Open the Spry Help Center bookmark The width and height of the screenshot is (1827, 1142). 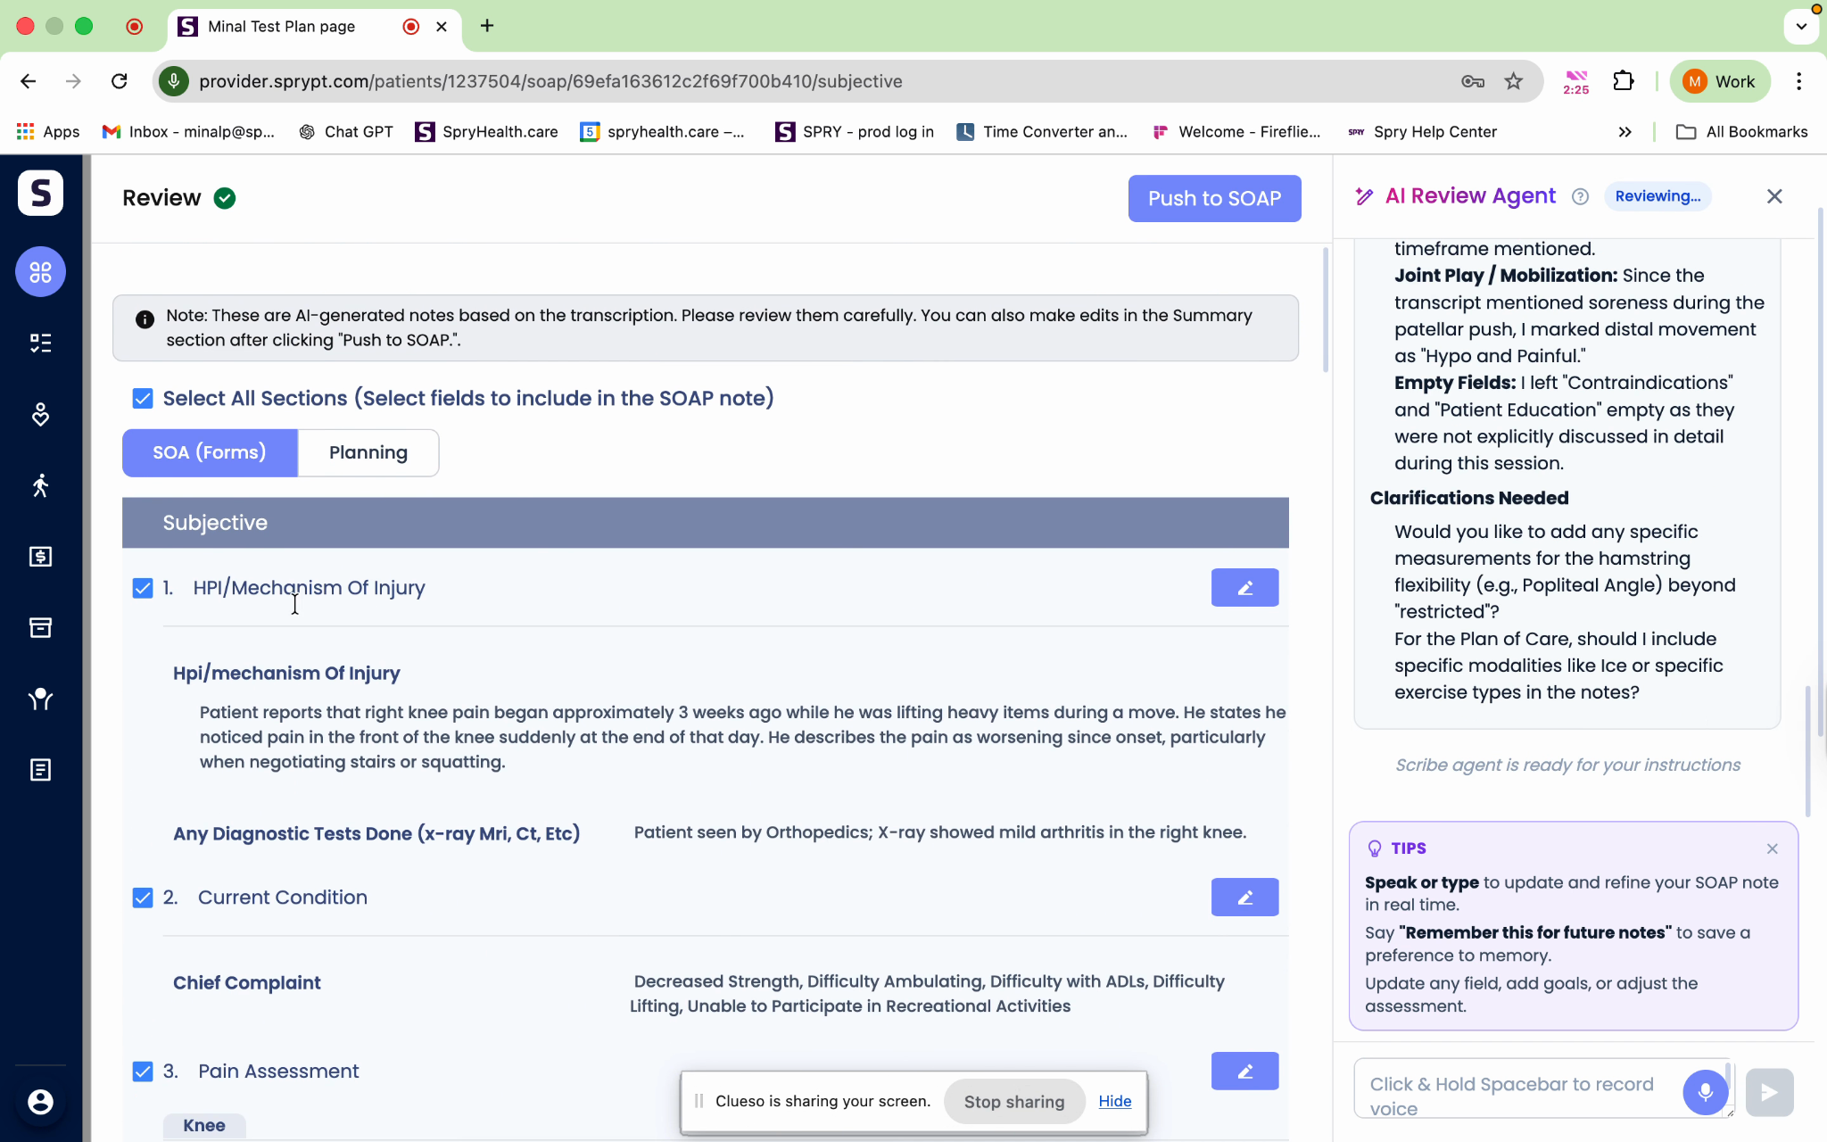coord(1422,132)
